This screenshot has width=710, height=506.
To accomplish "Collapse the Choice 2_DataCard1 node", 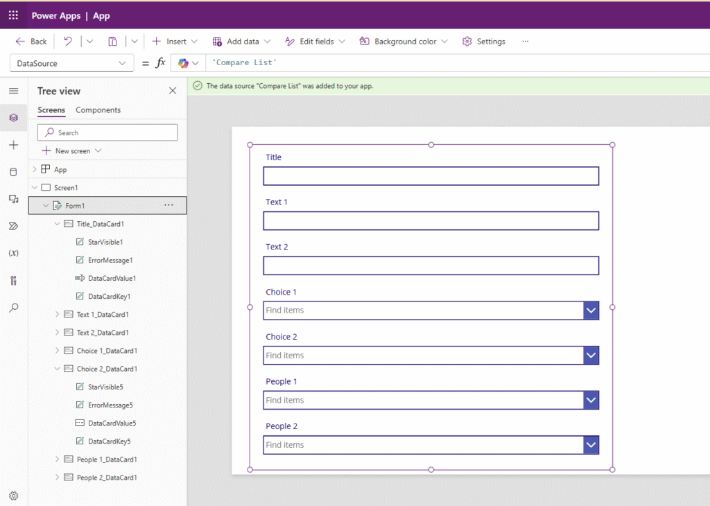I will tap(57, 369).
